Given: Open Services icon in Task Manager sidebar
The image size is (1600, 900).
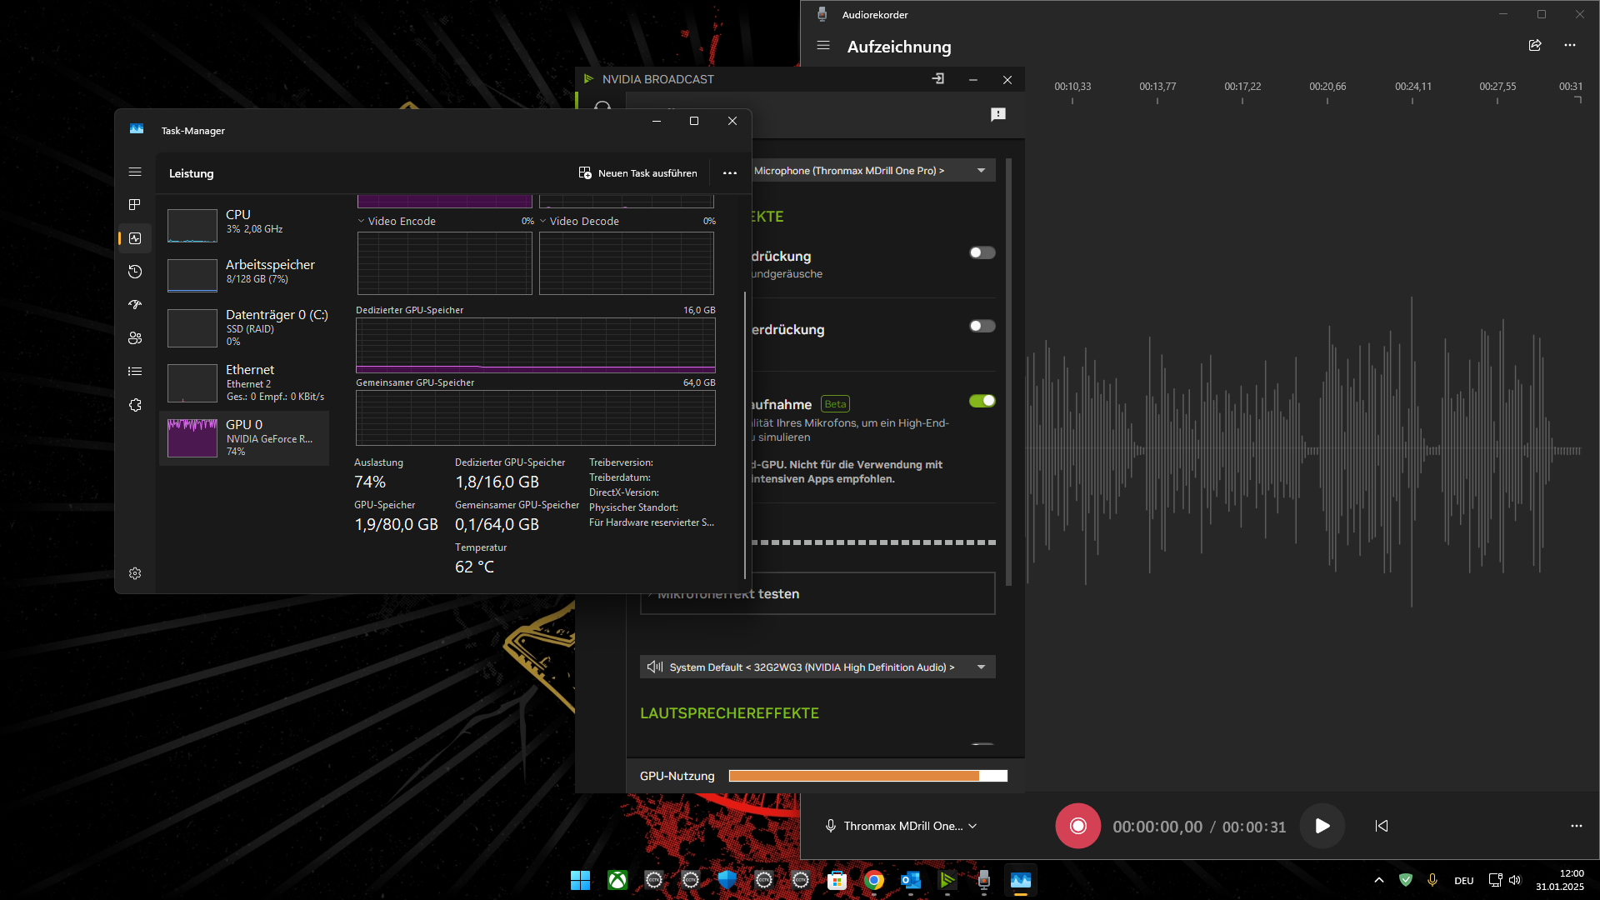Looking at the screenshot, I should pos(135,405).
